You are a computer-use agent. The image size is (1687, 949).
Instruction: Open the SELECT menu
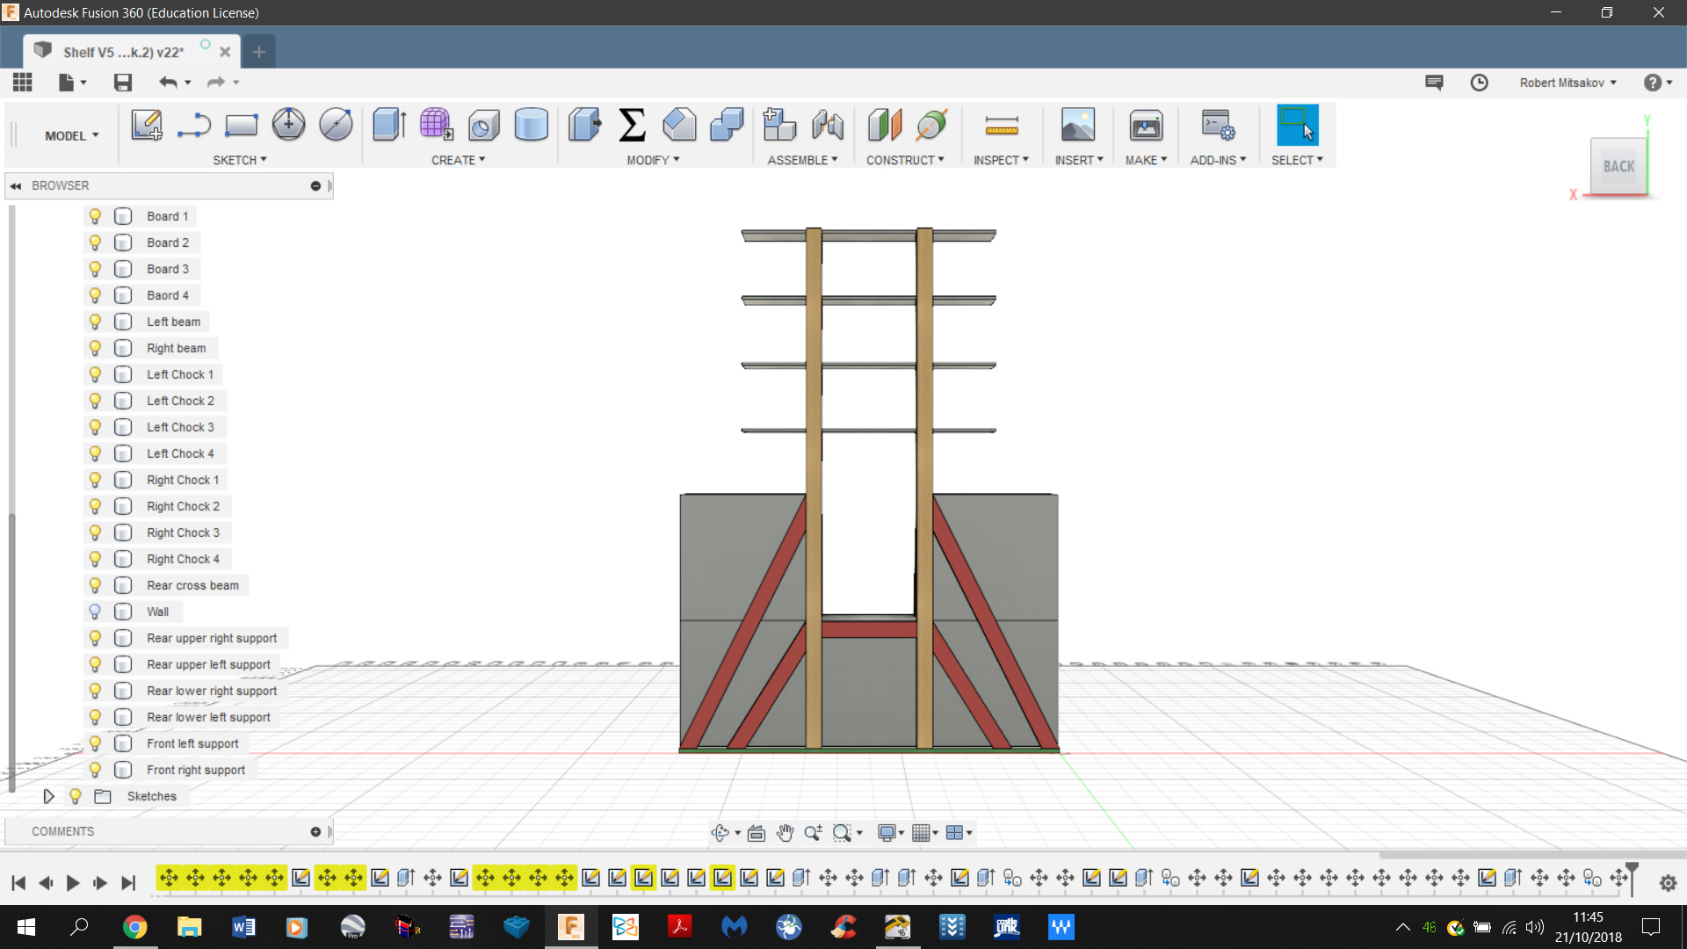[1297, 160]
